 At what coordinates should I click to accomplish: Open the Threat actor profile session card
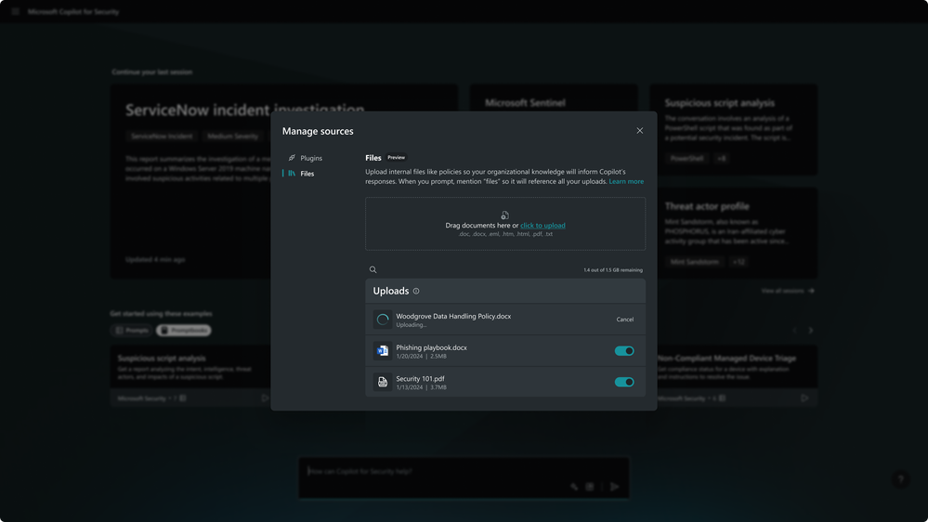(x=733, y=233)
